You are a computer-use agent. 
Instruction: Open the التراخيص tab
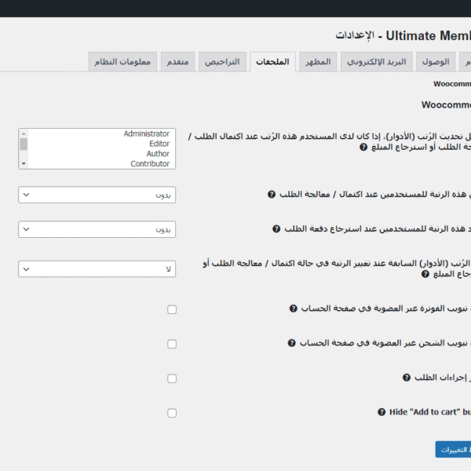222,62
